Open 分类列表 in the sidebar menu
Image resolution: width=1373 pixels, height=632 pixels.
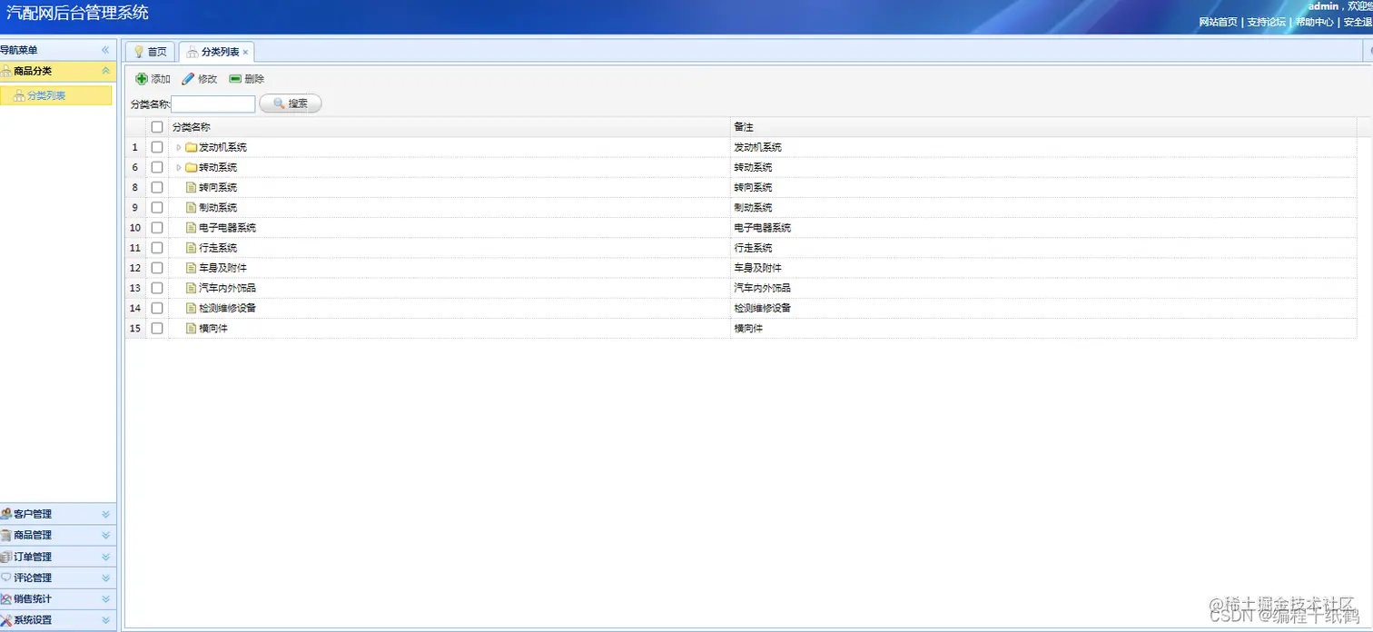(56, 95)
